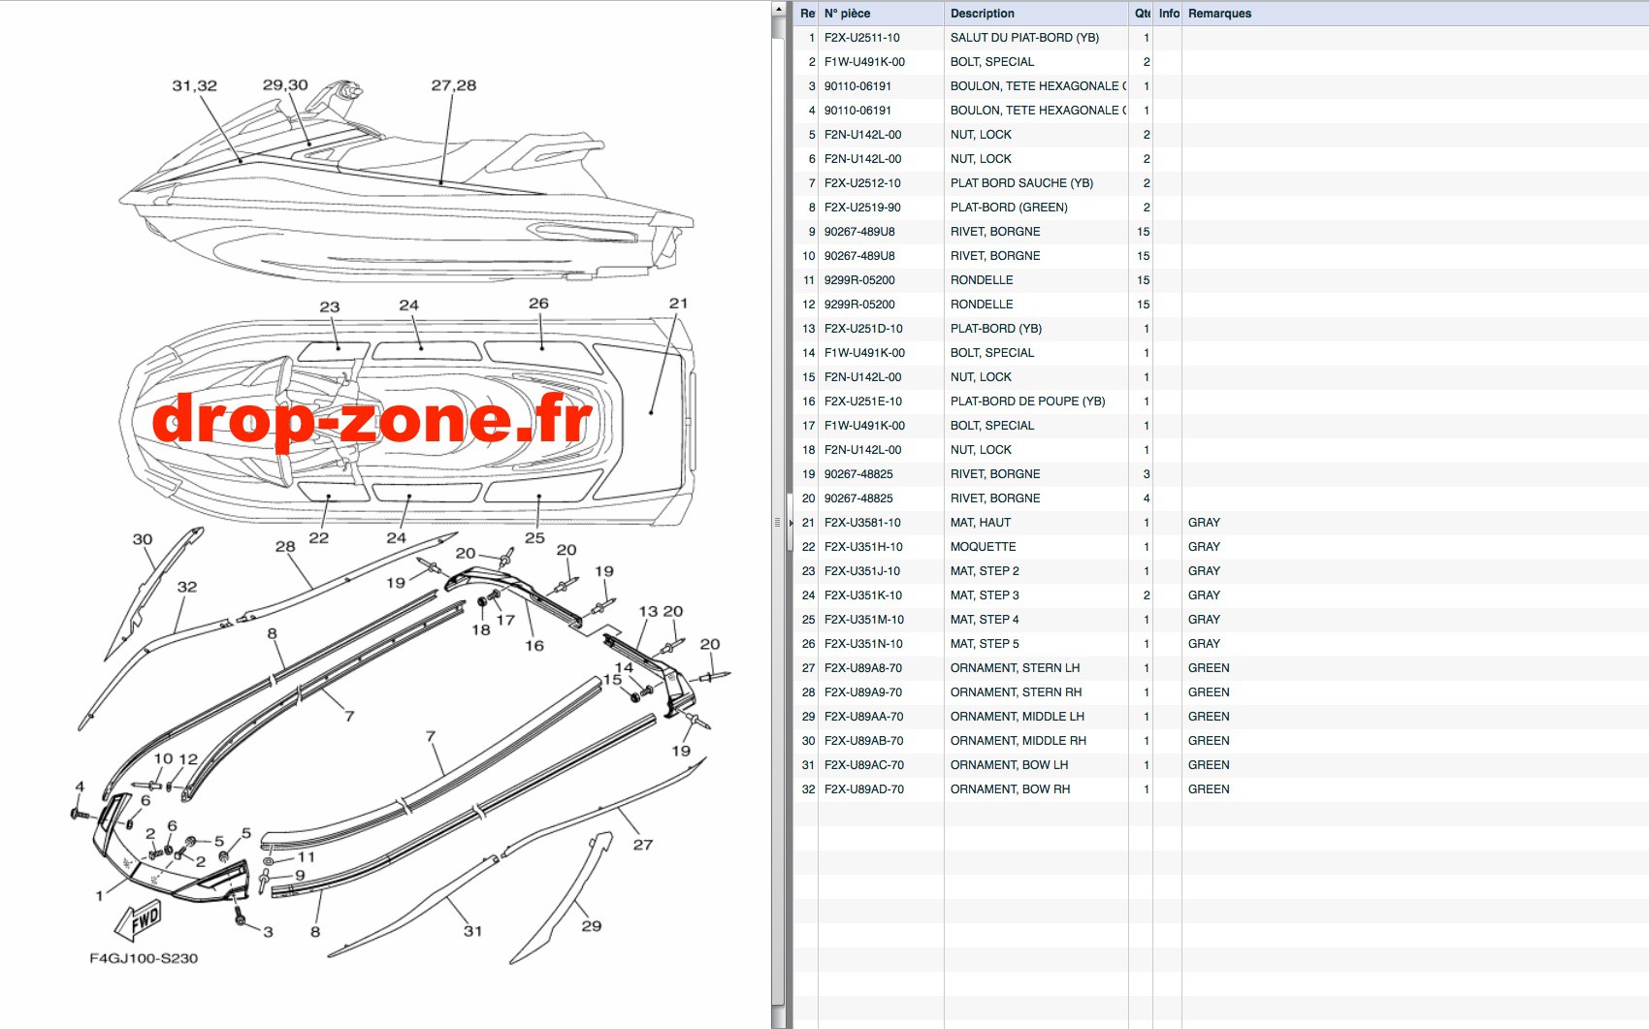Image resolution: width=1649 pixels, height=1029 pixels.
Task: Click the 'Re' column header
Action: pyautogui.click(x=807, y=14)
